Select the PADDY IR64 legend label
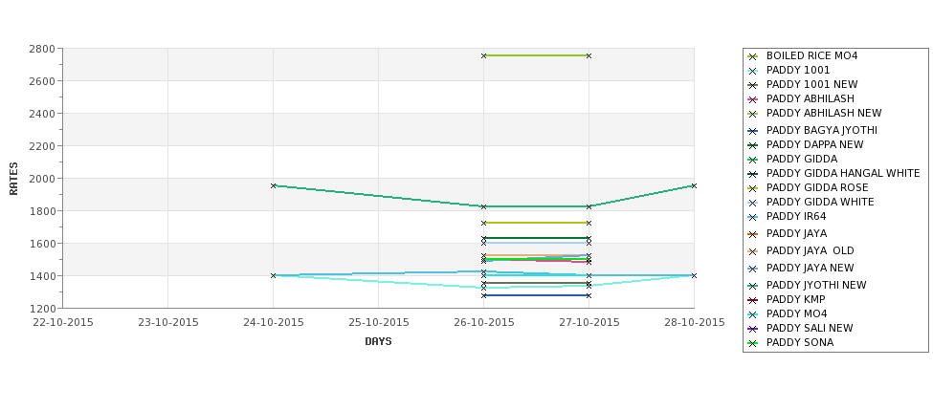The image size is (933, 410). tap(796, 217)
